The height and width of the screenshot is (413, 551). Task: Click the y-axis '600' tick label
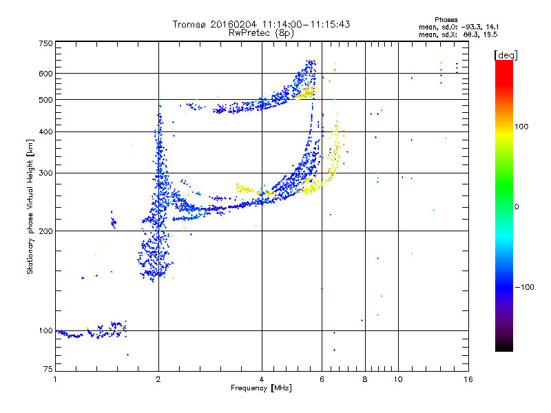tap(45, 74)
